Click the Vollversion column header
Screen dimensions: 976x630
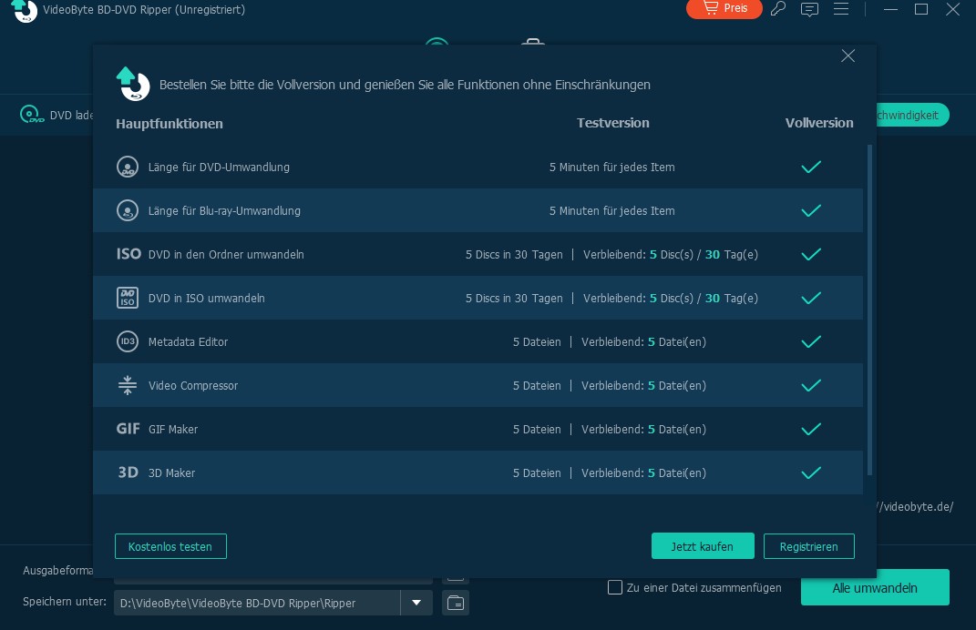819,123
